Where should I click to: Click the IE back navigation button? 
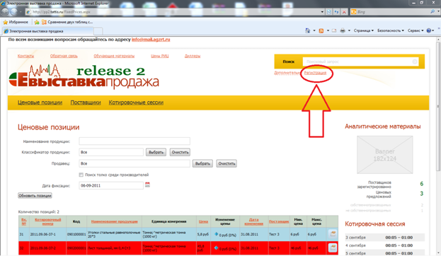click(x=5, y=11)
